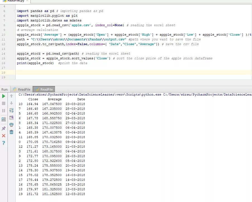Pin the Run tab with the pushpin icon
The width and height of the screenshot is (252, 202).
click(4, 128)
